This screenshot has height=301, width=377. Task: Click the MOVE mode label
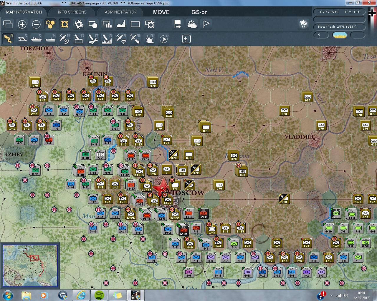pos(161,12)
